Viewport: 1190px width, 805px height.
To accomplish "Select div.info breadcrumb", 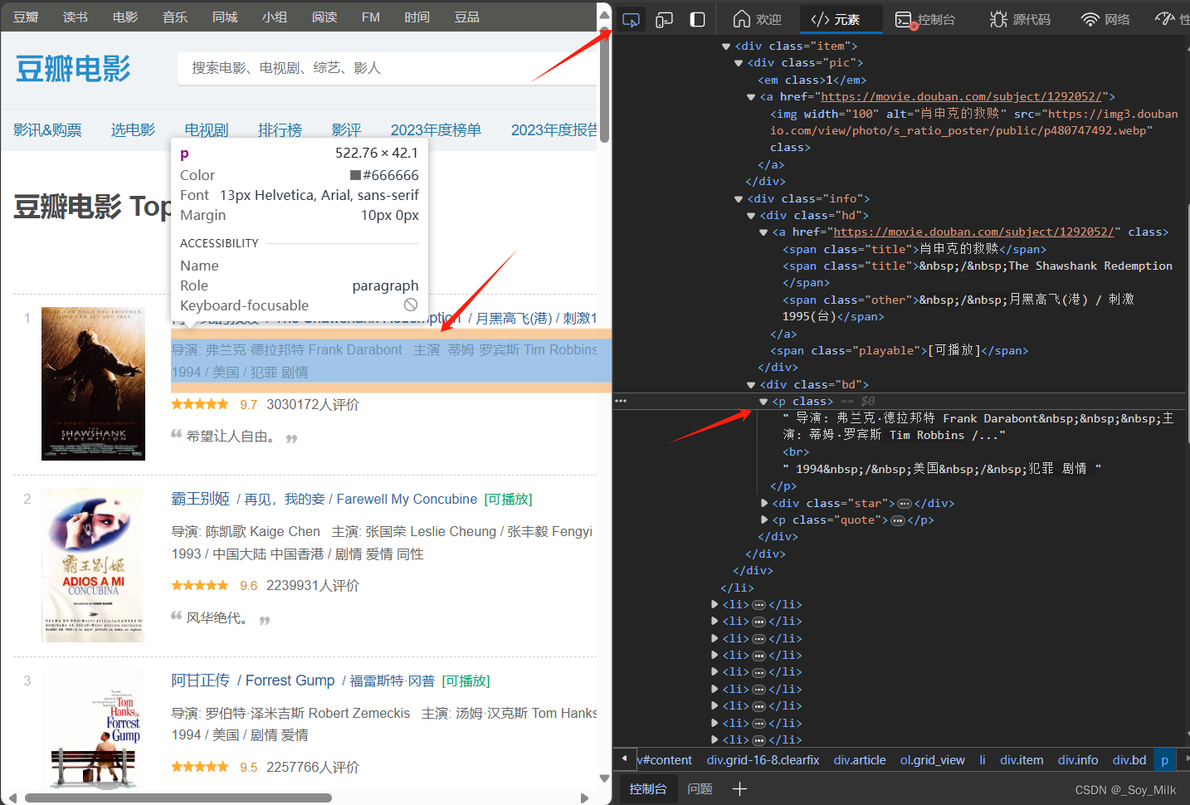I will coord(1078,760).
